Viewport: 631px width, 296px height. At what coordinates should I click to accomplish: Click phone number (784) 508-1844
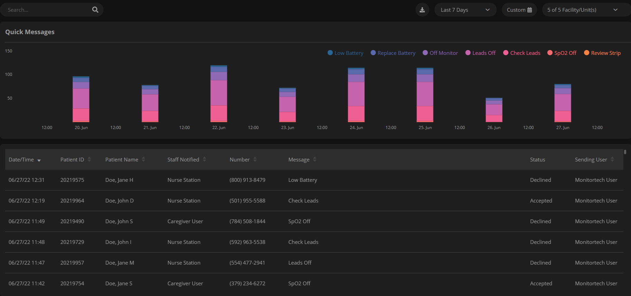tap(248, 221)
